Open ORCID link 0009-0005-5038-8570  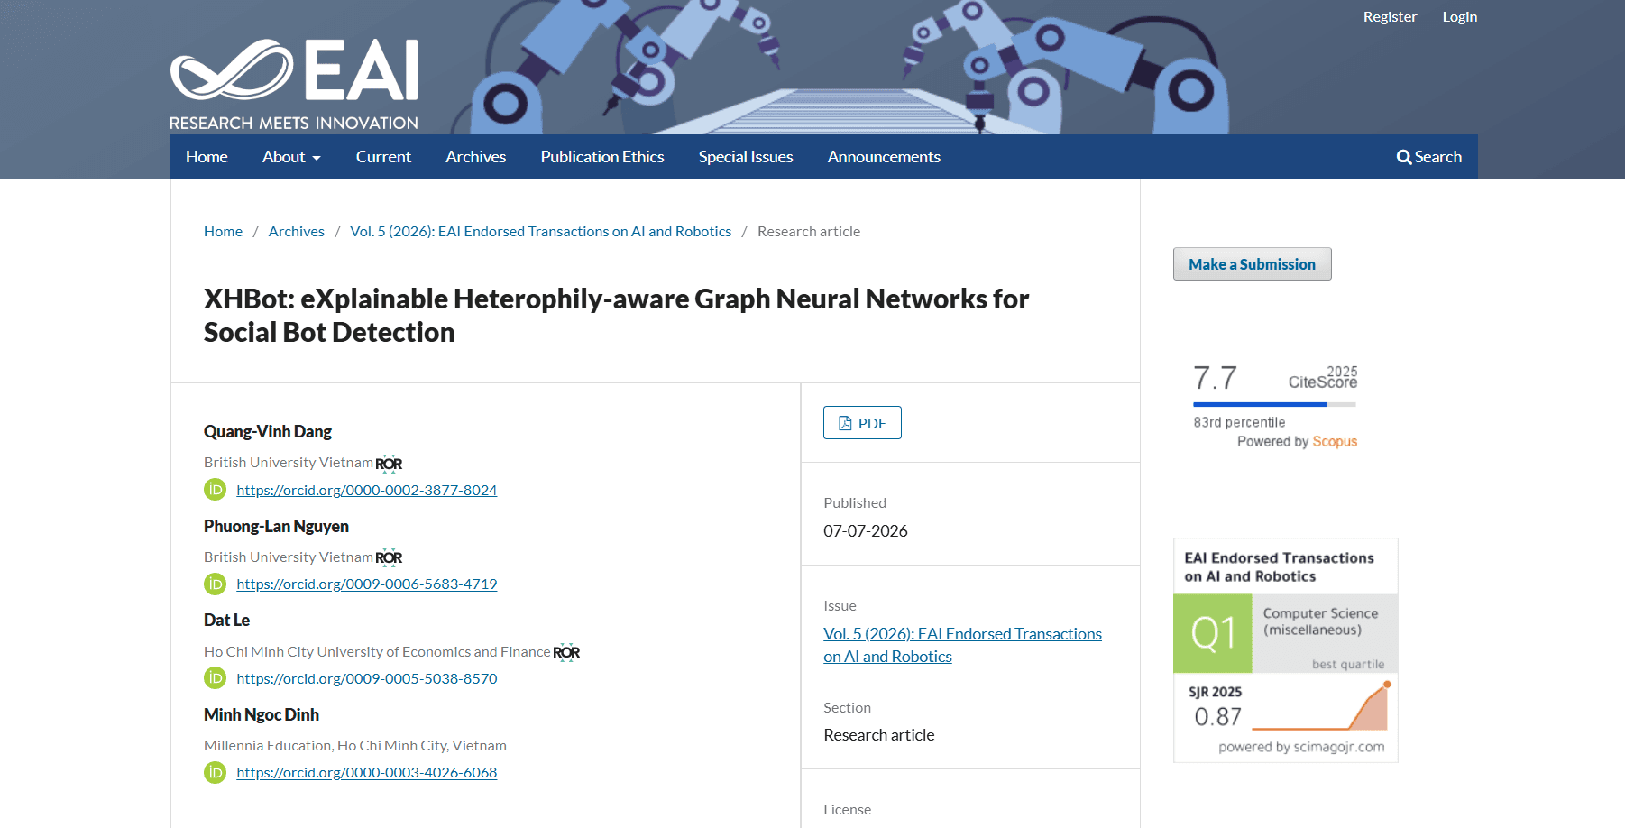pos(367,678)
